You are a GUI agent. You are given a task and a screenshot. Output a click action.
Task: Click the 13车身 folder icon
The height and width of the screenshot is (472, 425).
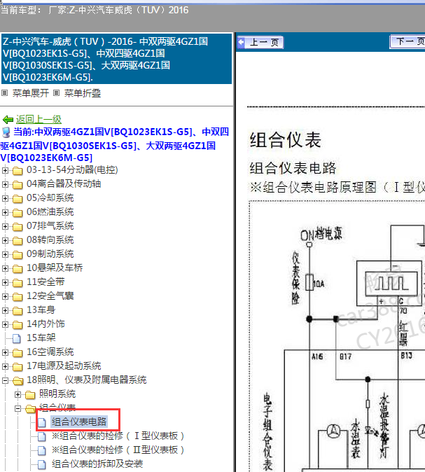[18, 311]
